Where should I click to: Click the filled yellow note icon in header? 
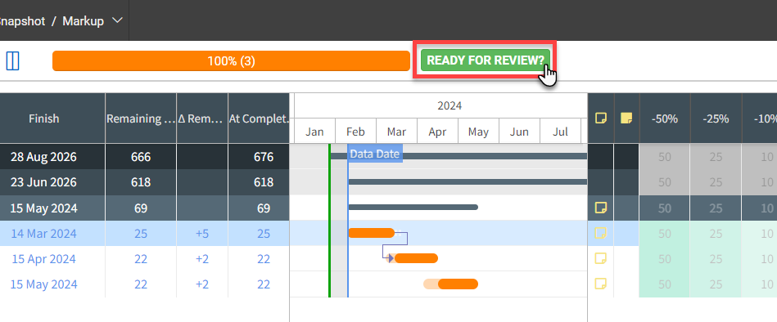[x=626, y=119]
